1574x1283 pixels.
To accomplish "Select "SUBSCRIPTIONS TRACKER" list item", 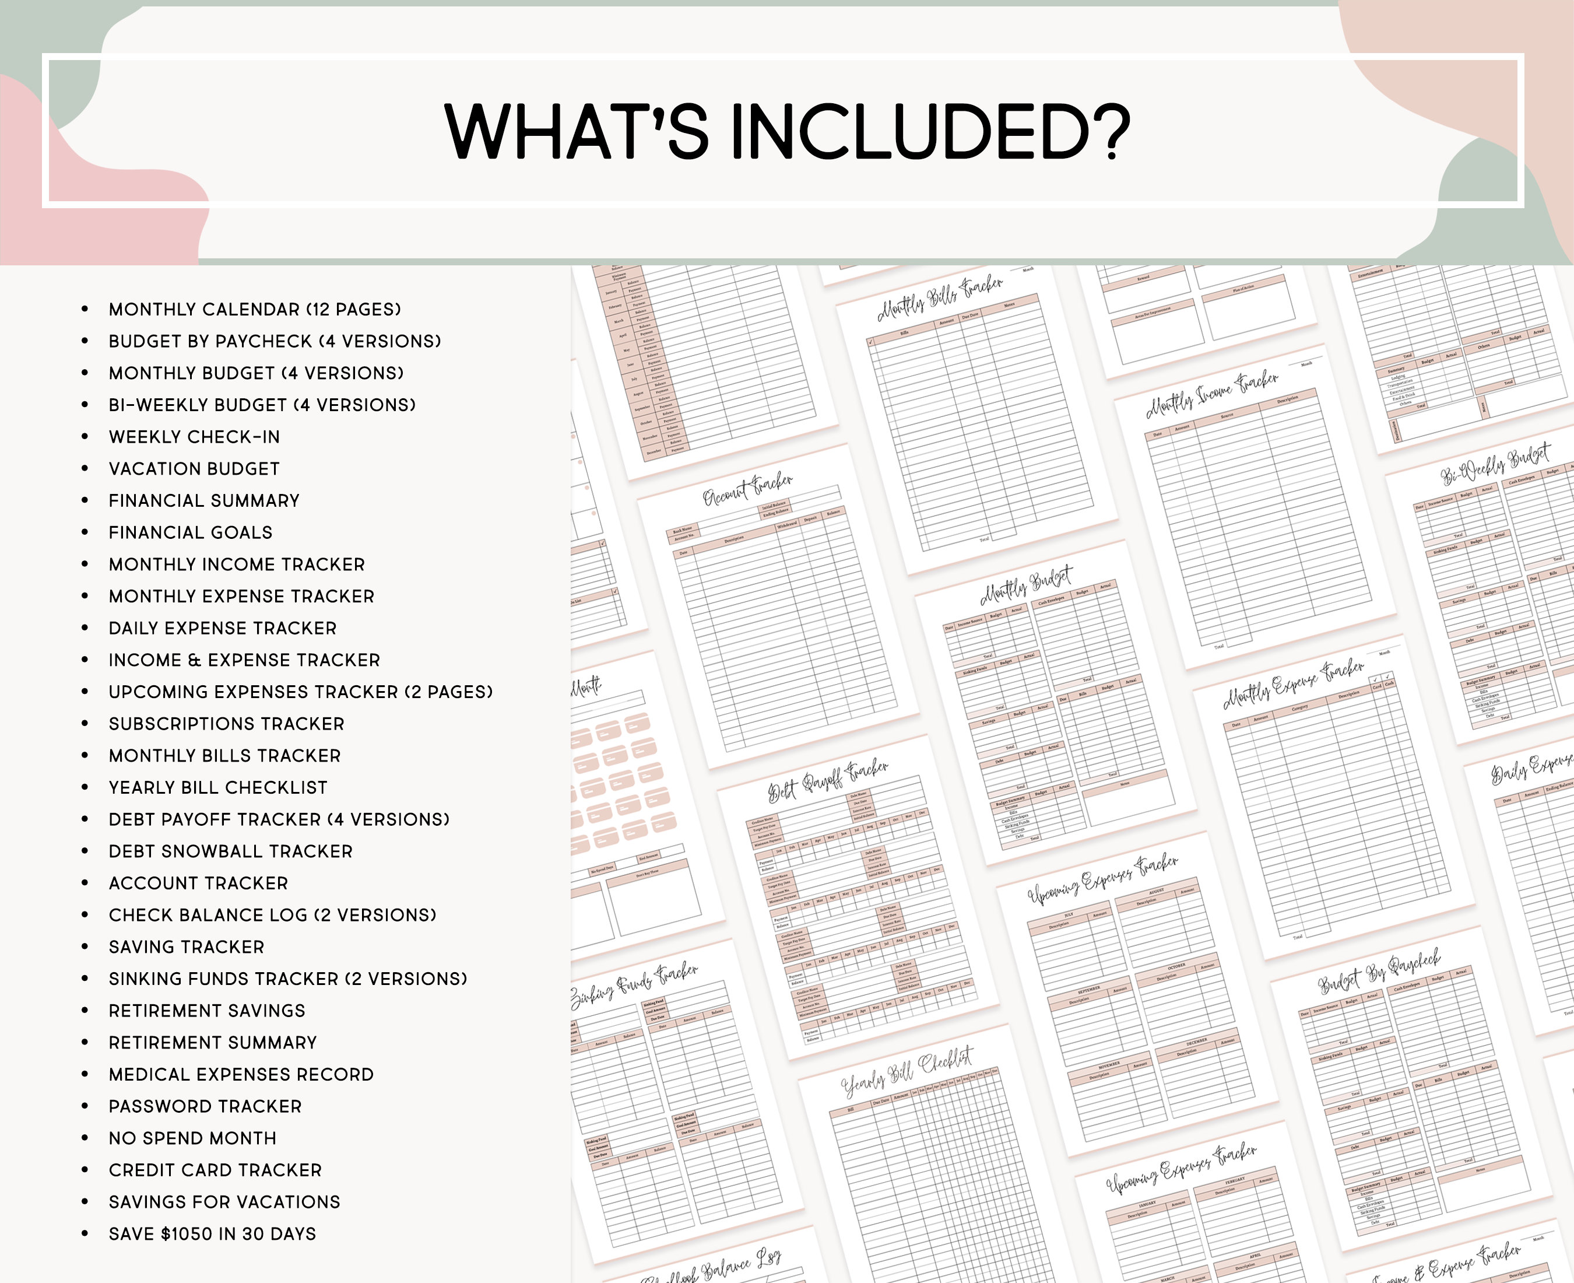I will (x=227, y=724).
